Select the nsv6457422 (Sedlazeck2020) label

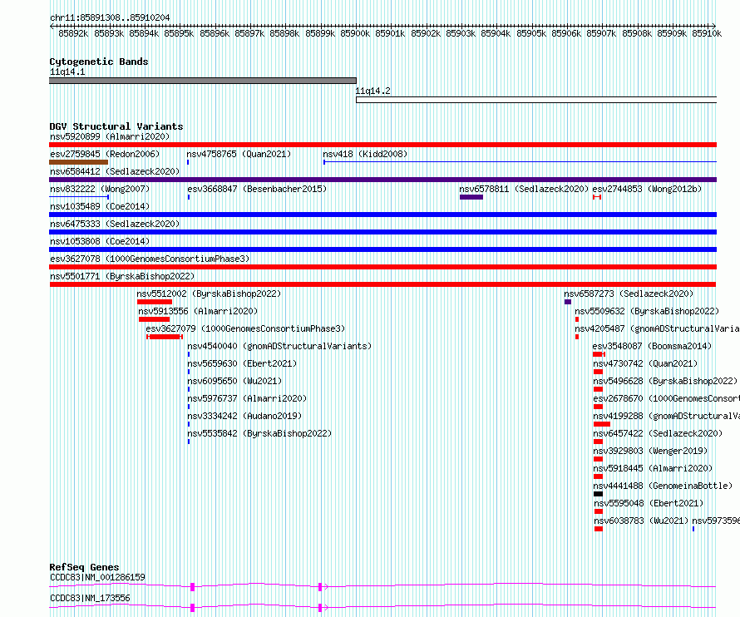658,434
